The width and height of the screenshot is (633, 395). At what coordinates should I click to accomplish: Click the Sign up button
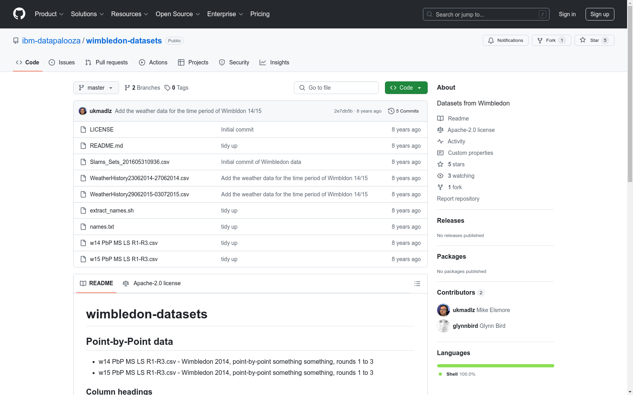pyautogui.click(x=600, y=14)
